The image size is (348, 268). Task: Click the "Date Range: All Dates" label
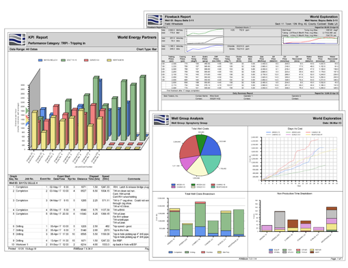pyautogui.click(x=23, y=49)
